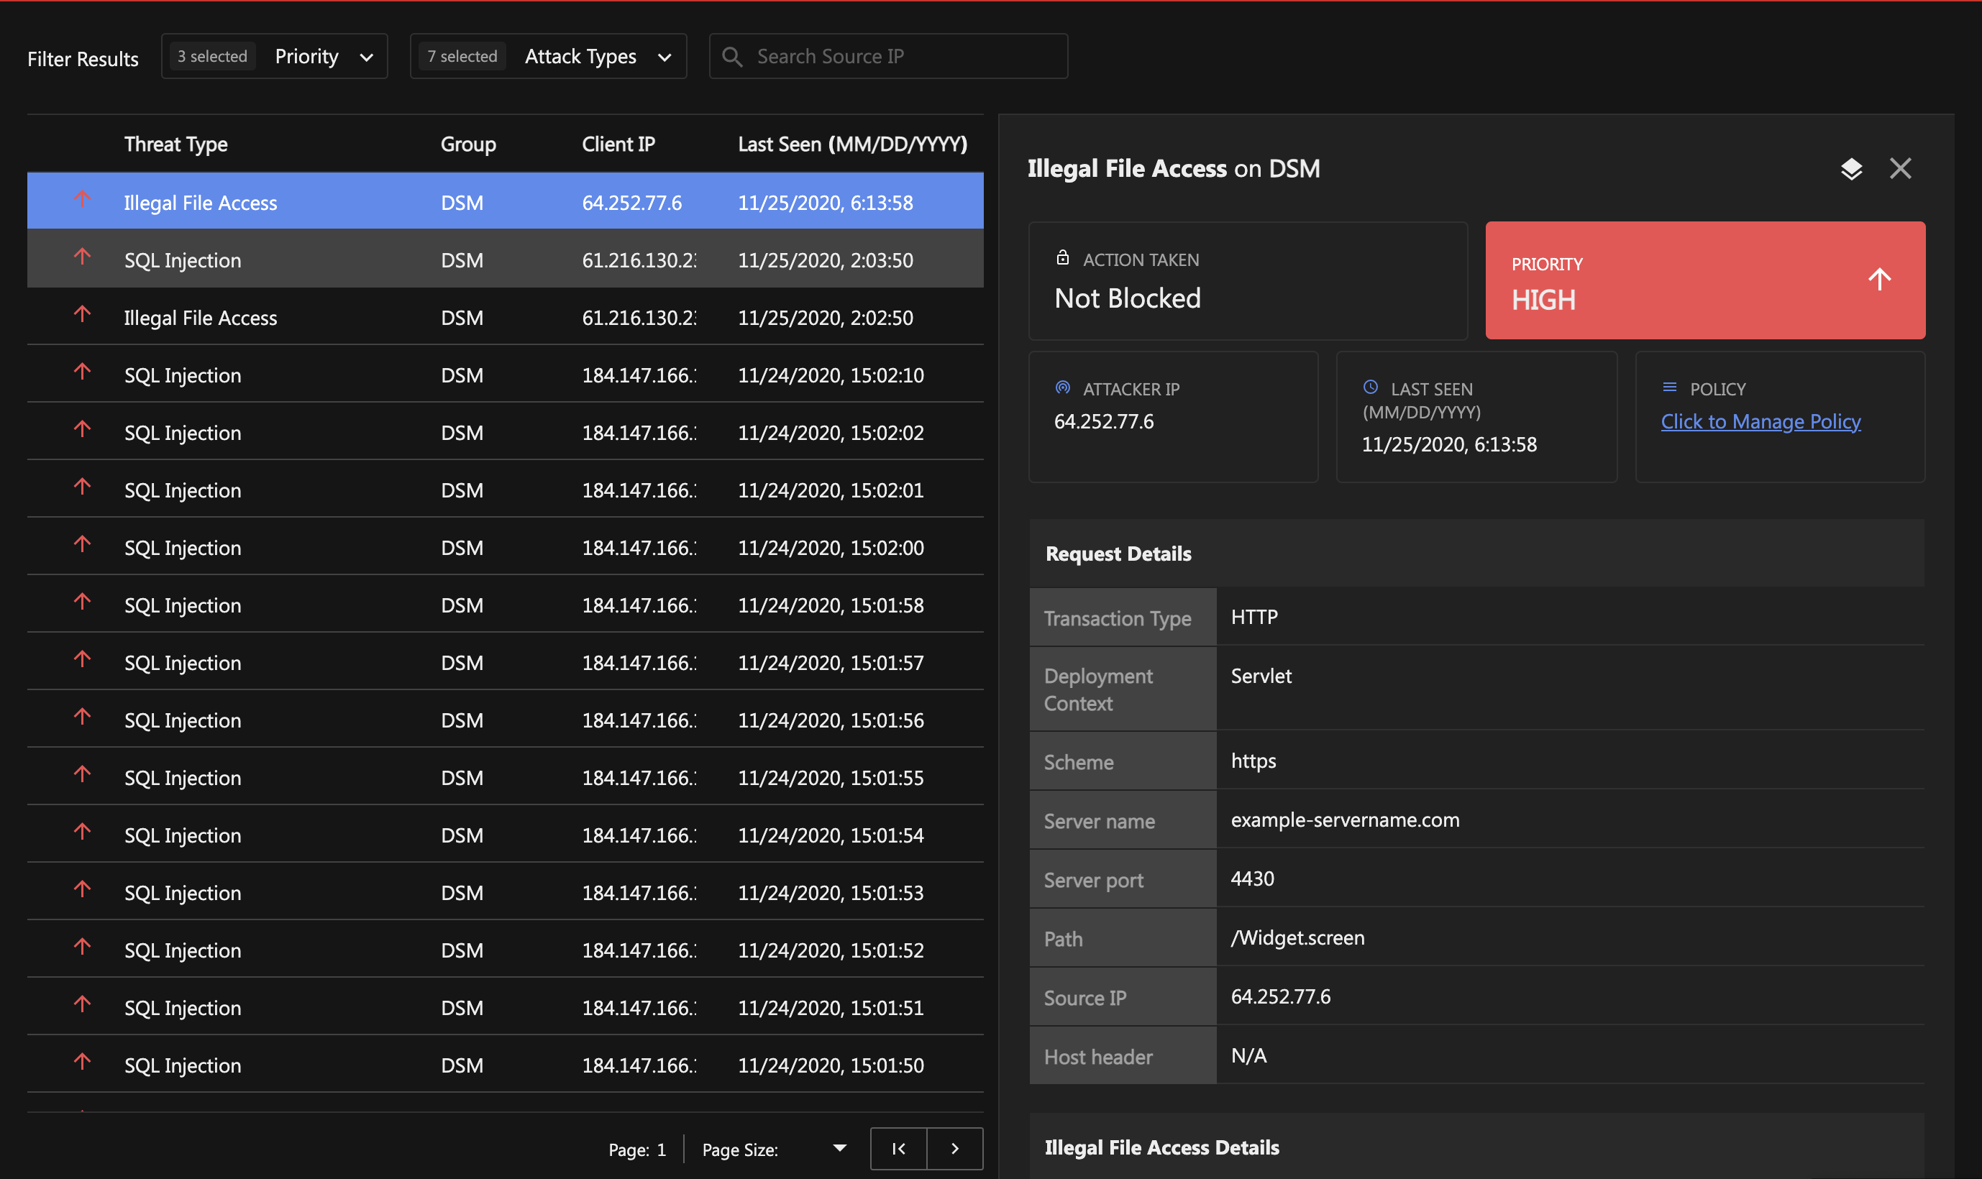
Task: Open the Attack Types filter dropdown
Action: pos(548,56)
